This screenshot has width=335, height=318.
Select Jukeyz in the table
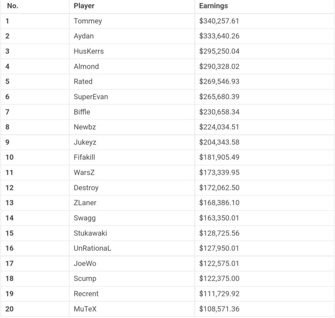(86, 142)
